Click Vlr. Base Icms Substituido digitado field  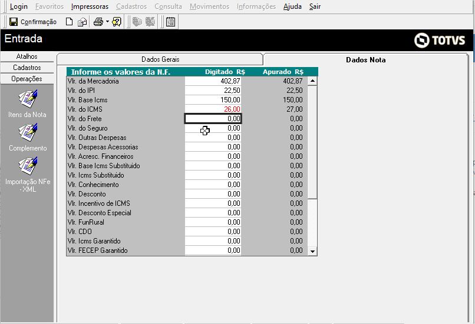tap(213, 166)
